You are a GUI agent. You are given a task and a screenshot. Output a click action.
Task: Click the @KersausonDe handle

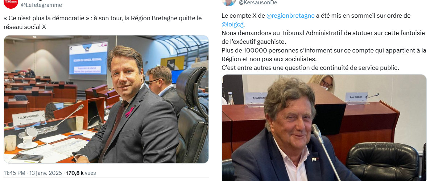point(258,3)
